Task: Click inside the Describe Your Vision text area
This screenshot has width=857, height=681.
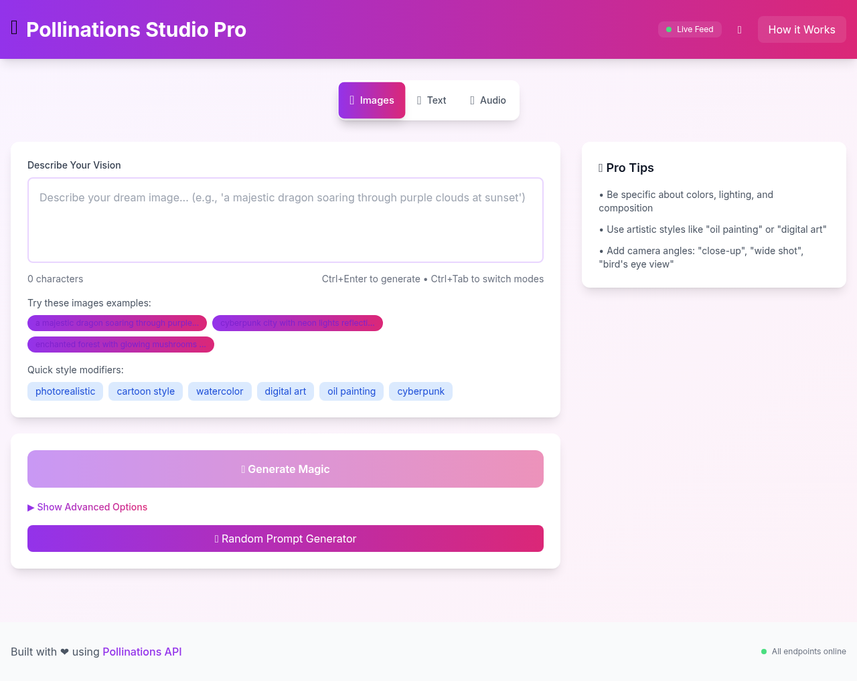Action: pyautogui.click(x=285, y=219)
